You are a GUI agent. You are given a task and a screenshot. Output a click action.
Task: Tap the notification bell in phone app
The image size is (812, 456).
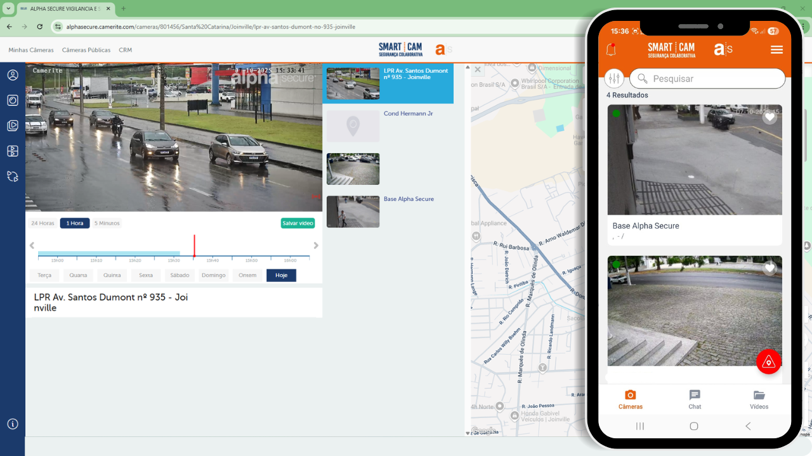pos(611,49)
